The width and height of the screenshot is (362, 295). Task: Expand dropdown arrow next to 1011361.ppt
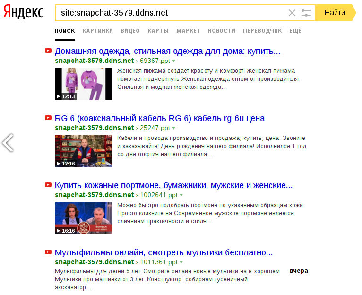tap(181, 262)
